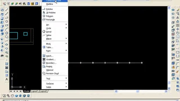Select the Array tool icon
180x101 pixels.
point(178,25)
